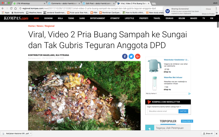Reload the page with refresh icon

coord(11,8)
